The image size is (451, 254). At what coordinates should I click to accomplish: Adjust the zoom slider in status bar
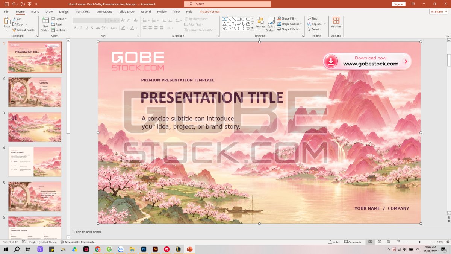point(419,242)
